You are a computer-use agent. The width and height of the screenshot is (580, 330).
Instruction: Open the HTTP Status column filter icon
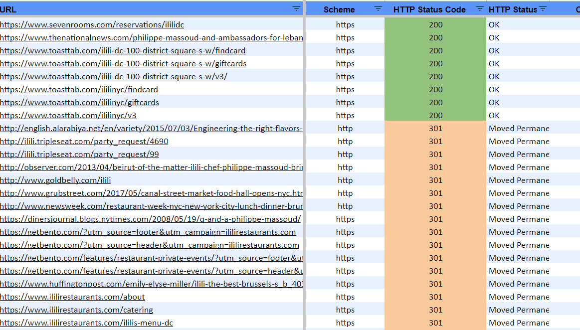click(543, 8)
